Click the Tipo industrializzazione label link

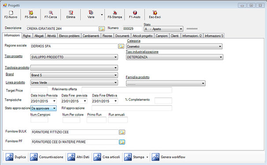point(142,52)
